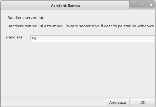This screenshot has width=156, height=107.
Task: Click the word Windows in description
Action: click(x=145, y=26)
